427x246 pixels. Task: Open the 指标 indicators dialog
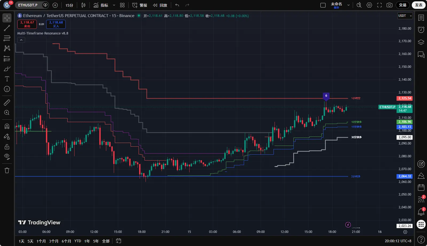pos(101,5)
